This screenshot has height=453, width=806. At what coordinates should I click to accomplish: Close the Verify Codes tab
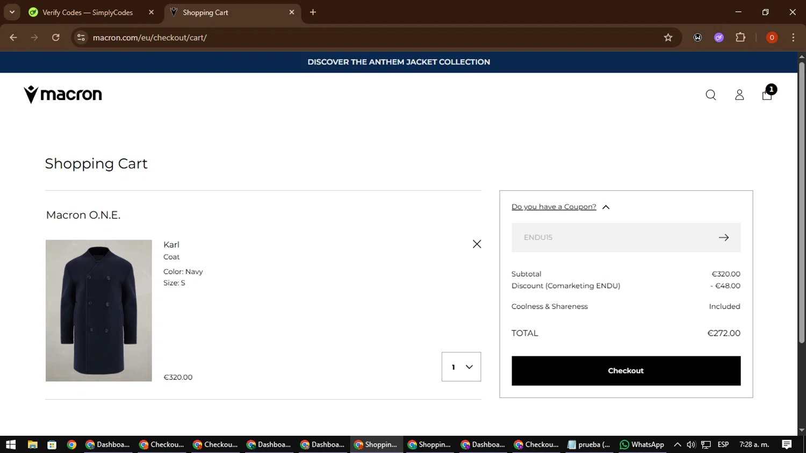coord(151,12)
